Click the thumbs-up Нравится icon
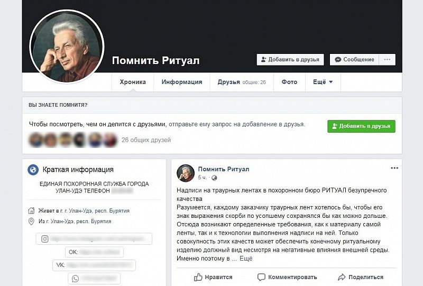The height and width of the screenshot is (286, 423). point(198,277)
